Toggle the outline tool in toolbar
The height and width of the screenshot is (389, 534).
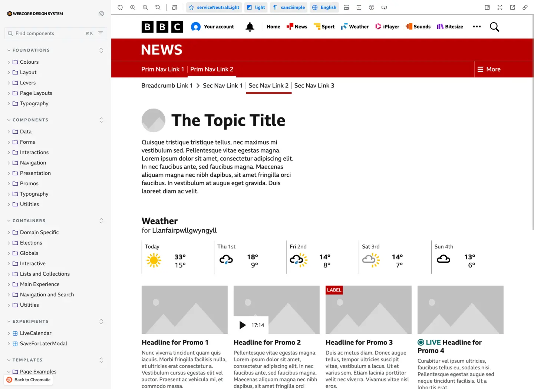pyautogui.click(x=359, y=7)
